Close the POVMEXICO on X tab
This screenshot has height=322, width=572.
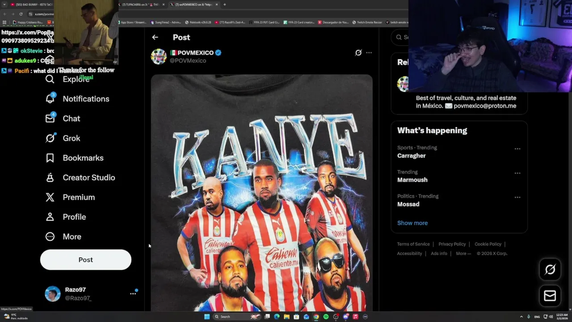coord(217,4)
